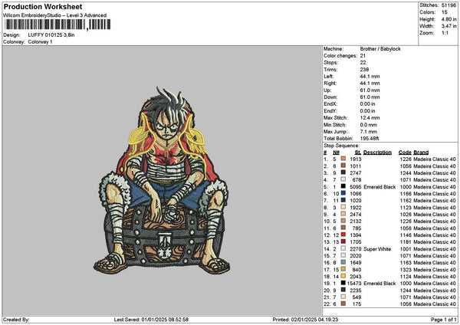Click teal swatch in stop row 7

click(x=343, y=200)
